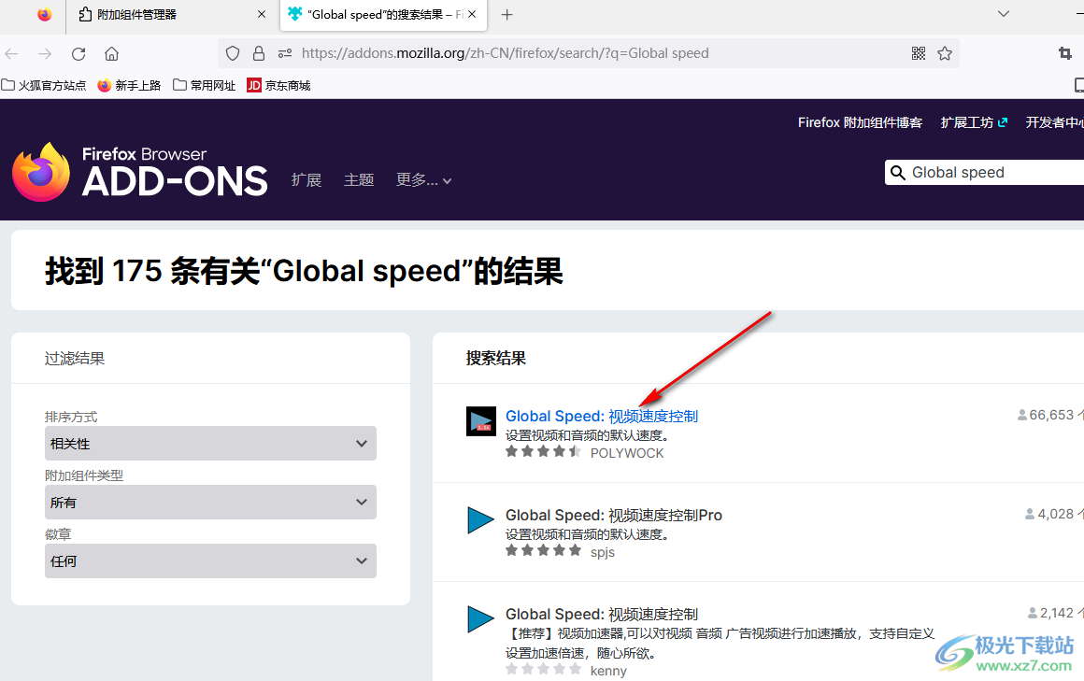Close the "Global speed" search results tab
Viewport: 1084px width, 681px height.
[x=472, y=15]
